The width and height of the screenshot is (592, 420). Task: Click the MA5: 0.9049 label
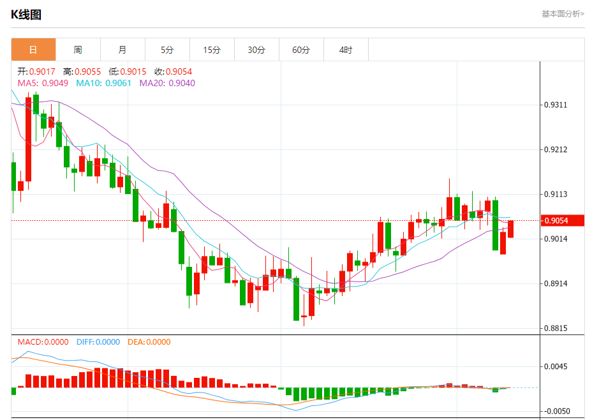43,83
